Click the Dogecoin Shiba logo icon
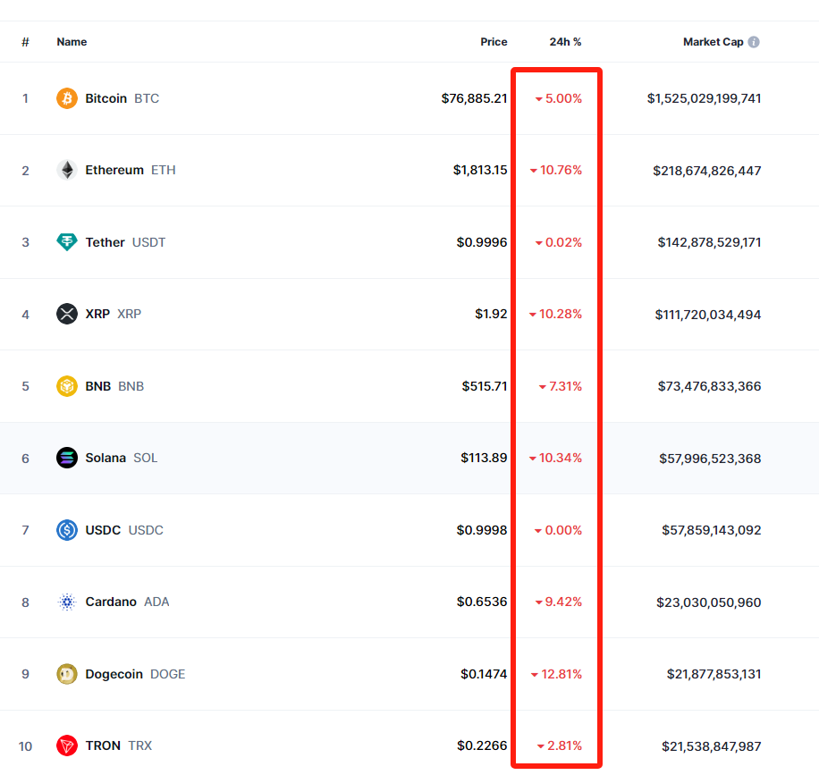 (67, 674)
